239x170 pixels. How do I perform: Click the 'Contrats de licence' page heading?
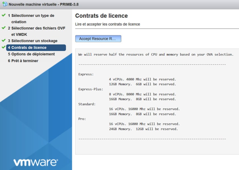pyautogui.click(x=98, y=16)
